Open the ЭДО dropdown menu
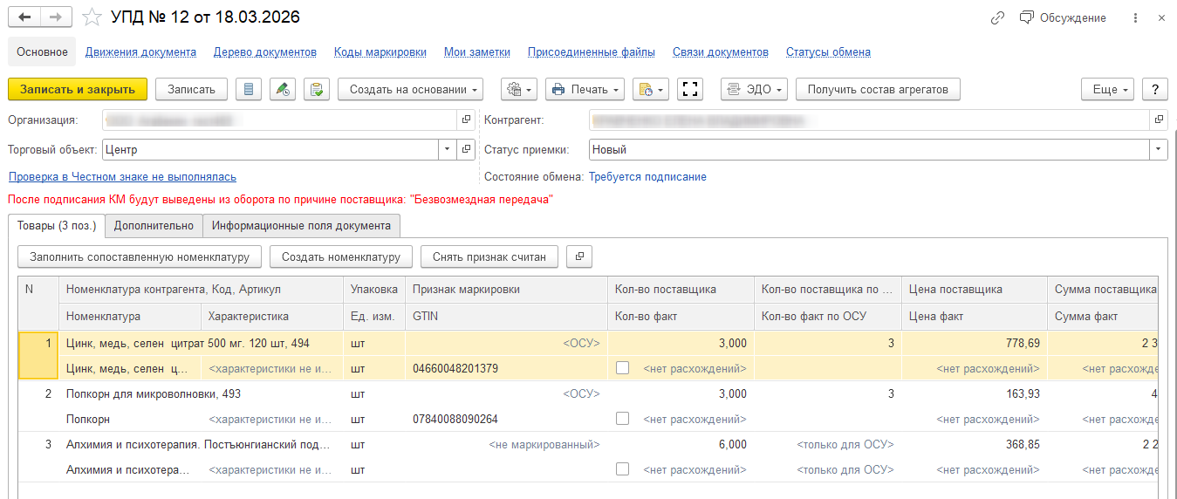 (x=755, y=89)
